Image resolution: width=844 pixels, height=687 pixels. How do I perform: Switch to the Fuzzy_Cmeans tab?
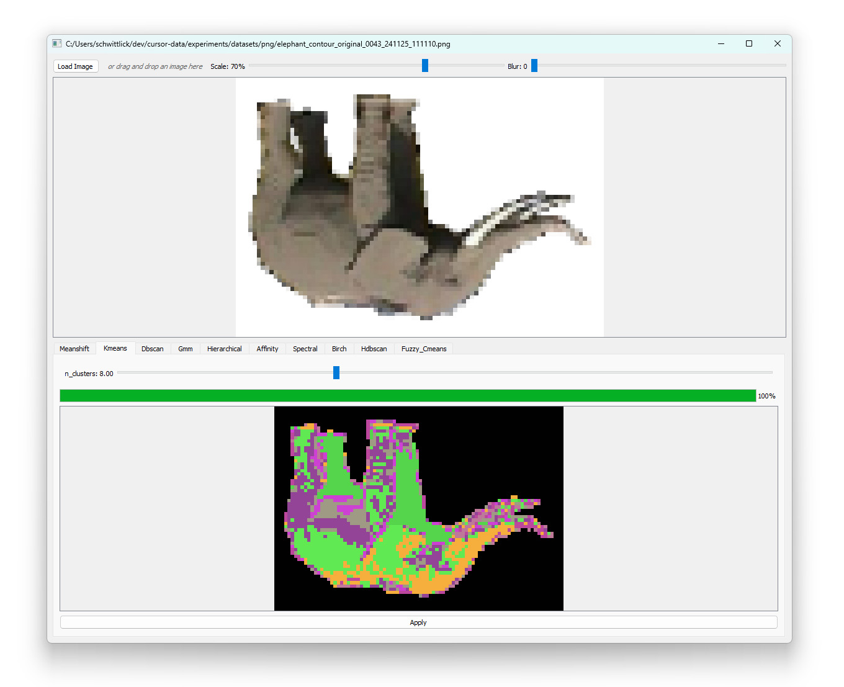424,349
